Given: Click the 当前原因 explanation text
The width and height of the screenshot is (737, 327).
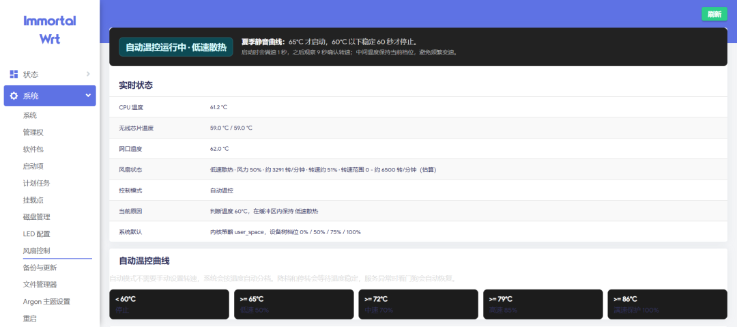Looking at the screenshot, I should pos(264,211).
